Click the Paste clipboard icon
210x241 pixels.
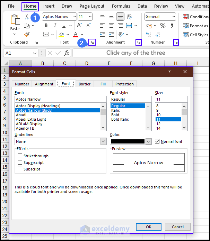click(x=15, y=19)
